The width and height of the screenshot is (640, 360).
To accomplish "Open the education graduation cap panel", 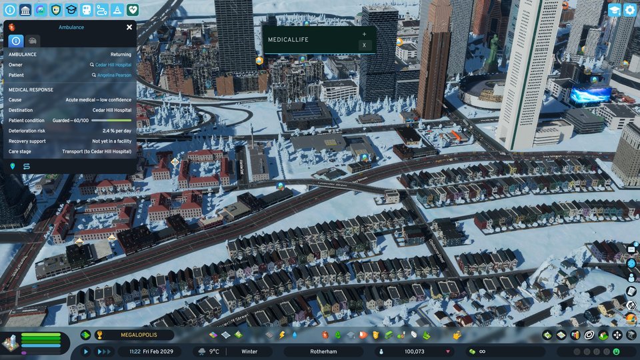I will [71, 9].
